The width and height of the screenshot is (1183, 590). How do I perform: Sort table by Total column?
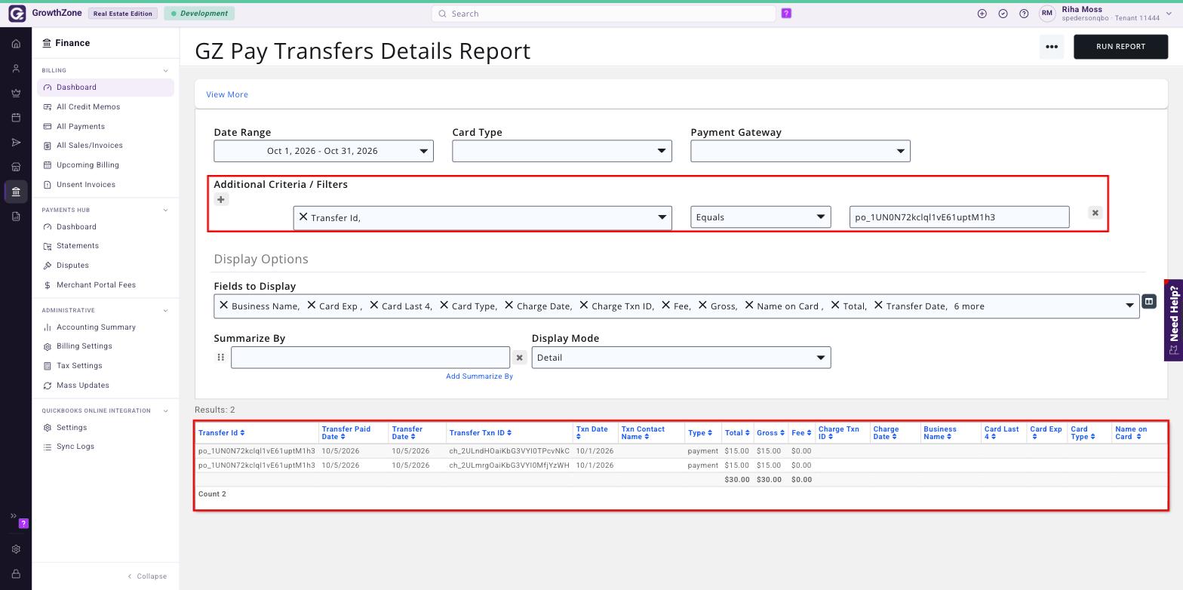click(737, 433)
